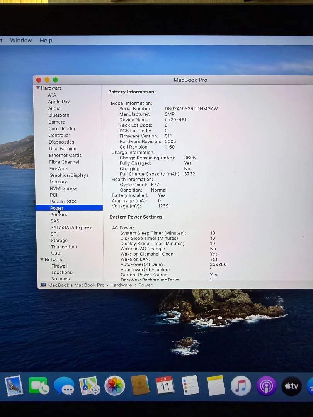This screenshot has width=313, height=417.
Task: Click Hardware in the path bar
Action: click(x=121, y=285)
